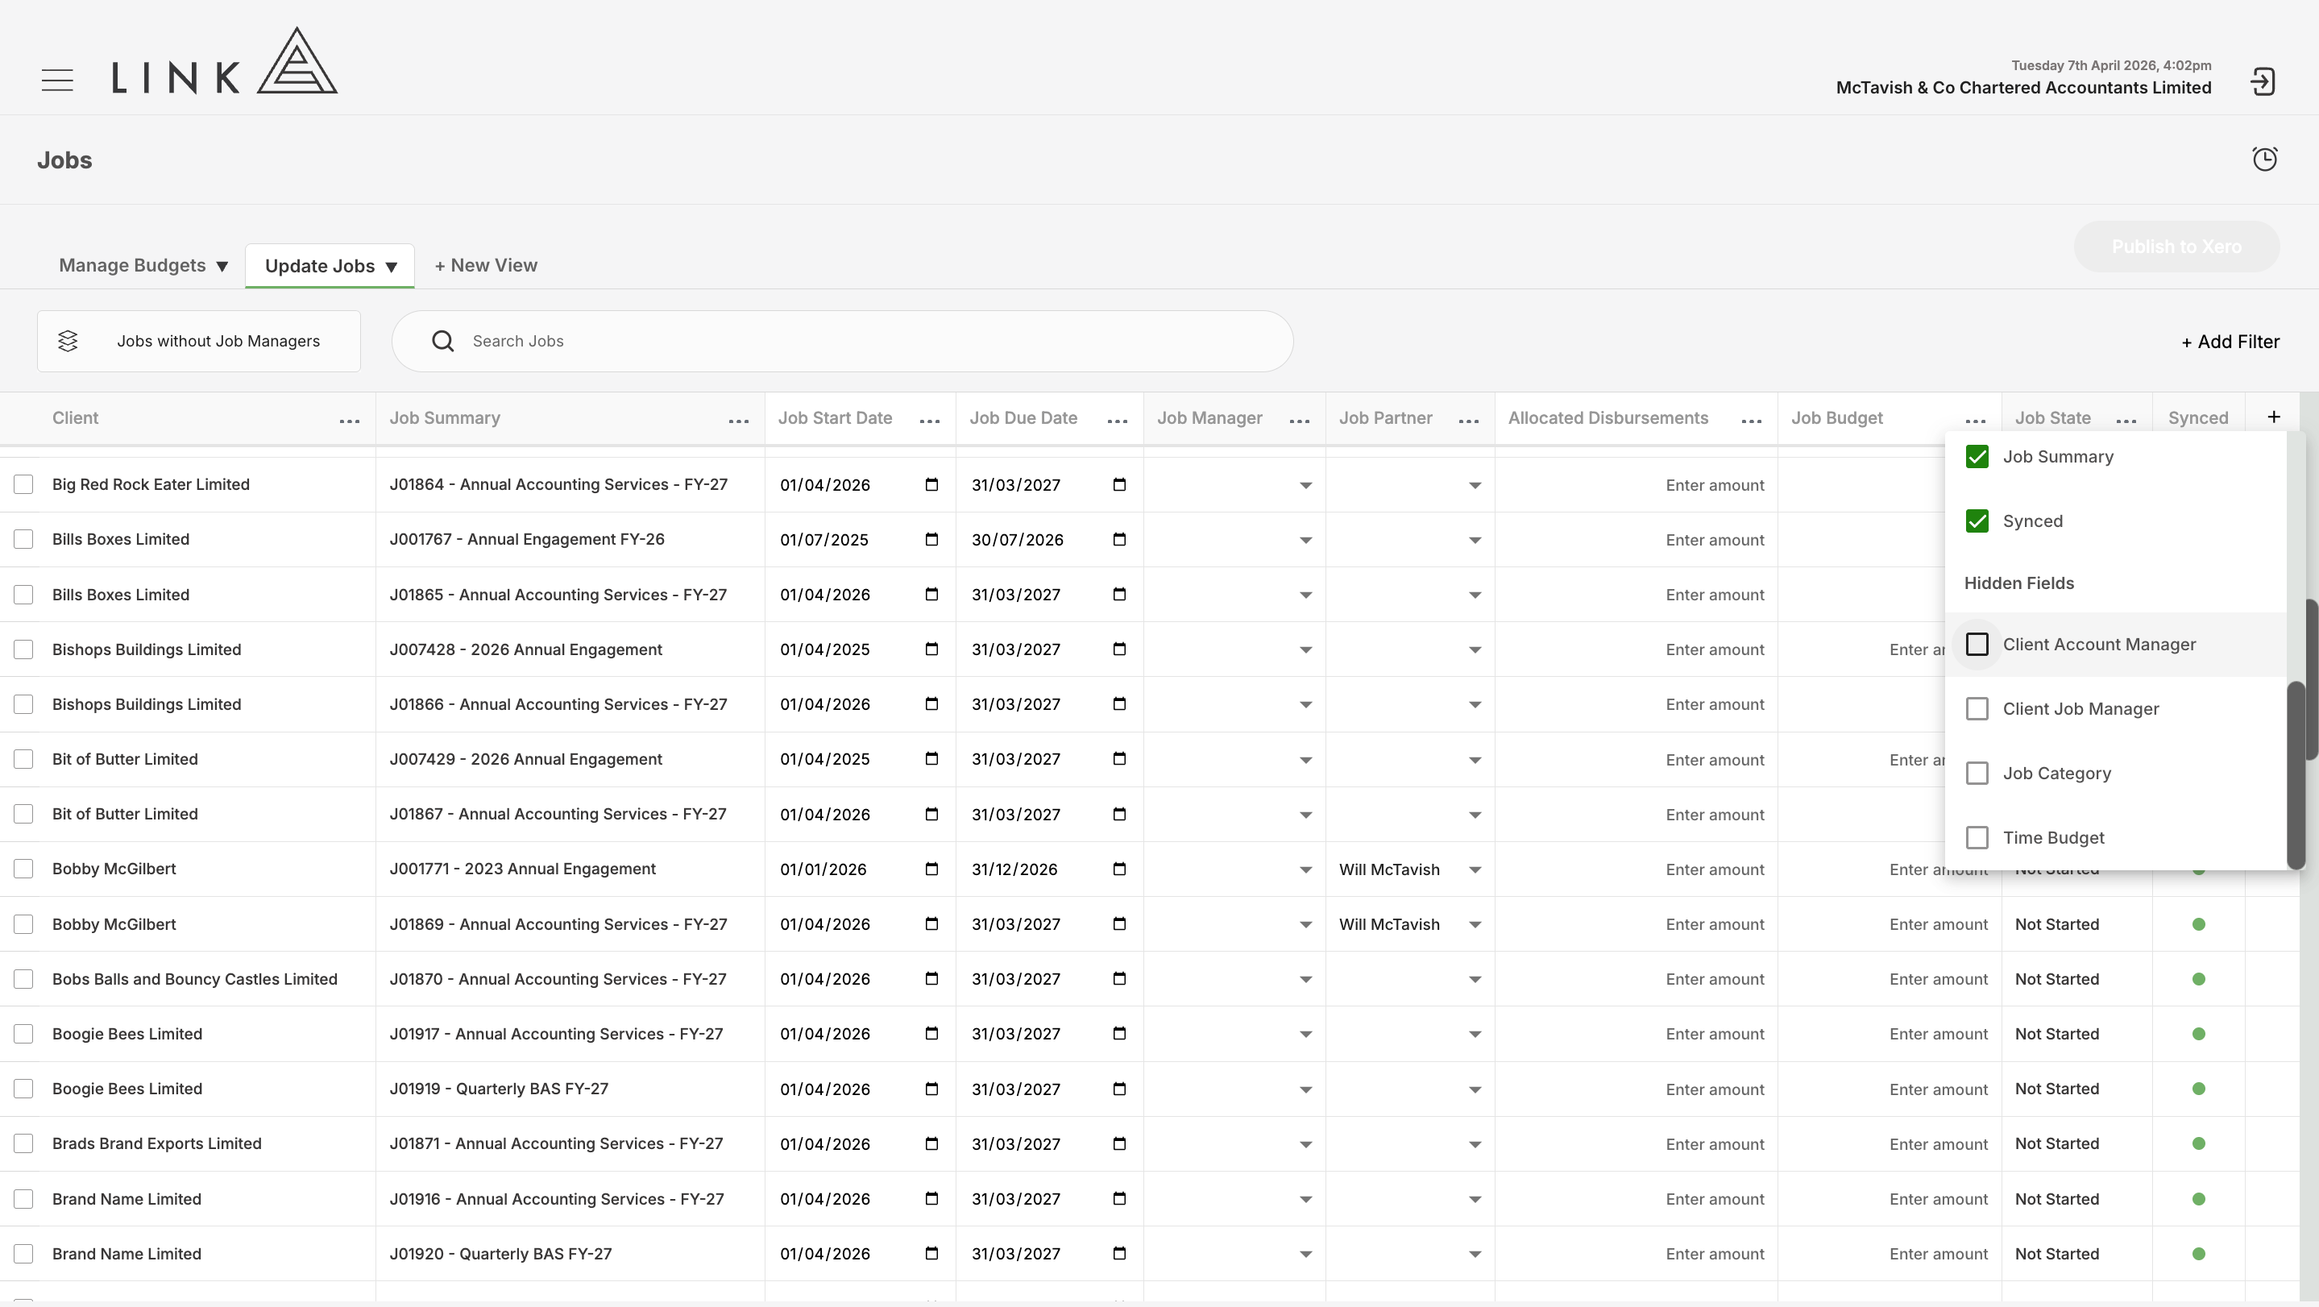
Task: Open Job Manager dropdown for J01864
Action: point(1305,486)
